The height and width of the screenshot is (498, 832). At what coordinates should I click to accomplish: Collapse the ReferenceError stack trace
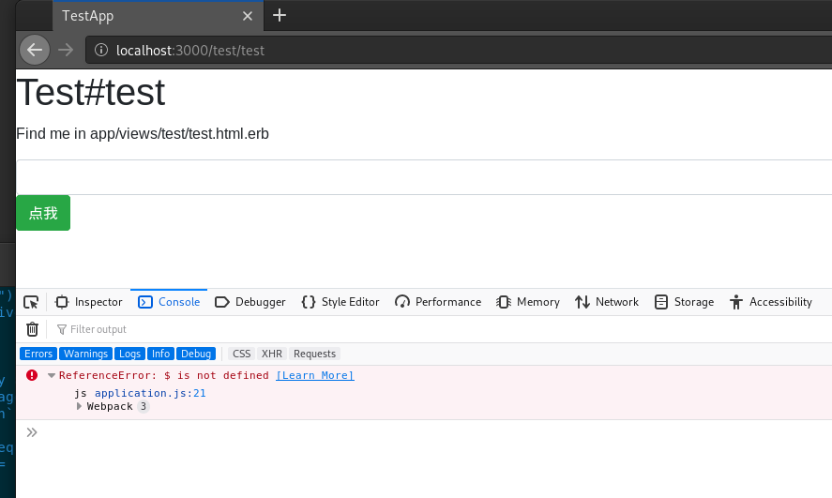coord(52,376)
